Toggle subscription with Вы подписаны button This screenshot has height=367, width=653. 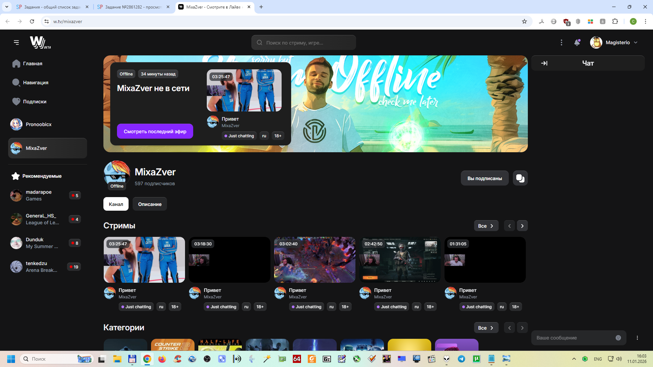click(484, 178)
